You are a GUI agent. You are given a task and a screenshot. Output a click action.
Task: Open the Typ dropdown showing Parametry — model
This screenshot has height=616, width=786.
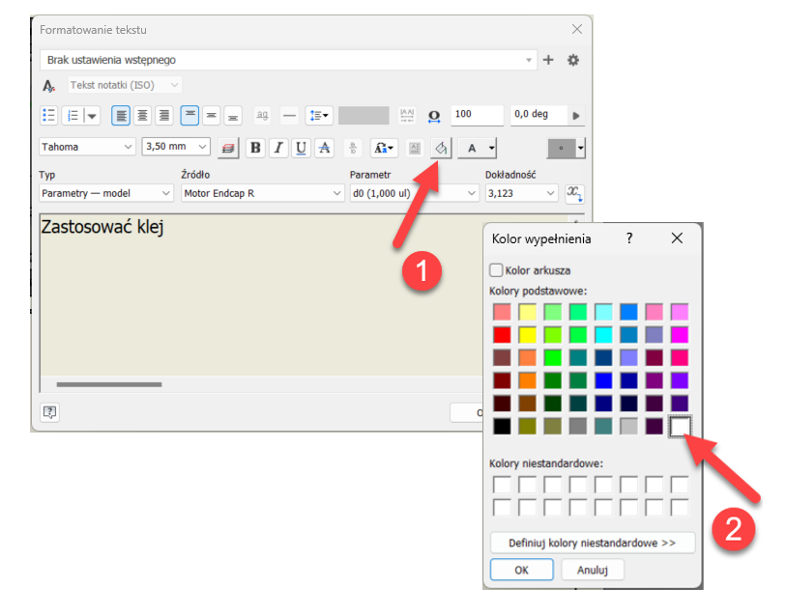coord(105,193)
